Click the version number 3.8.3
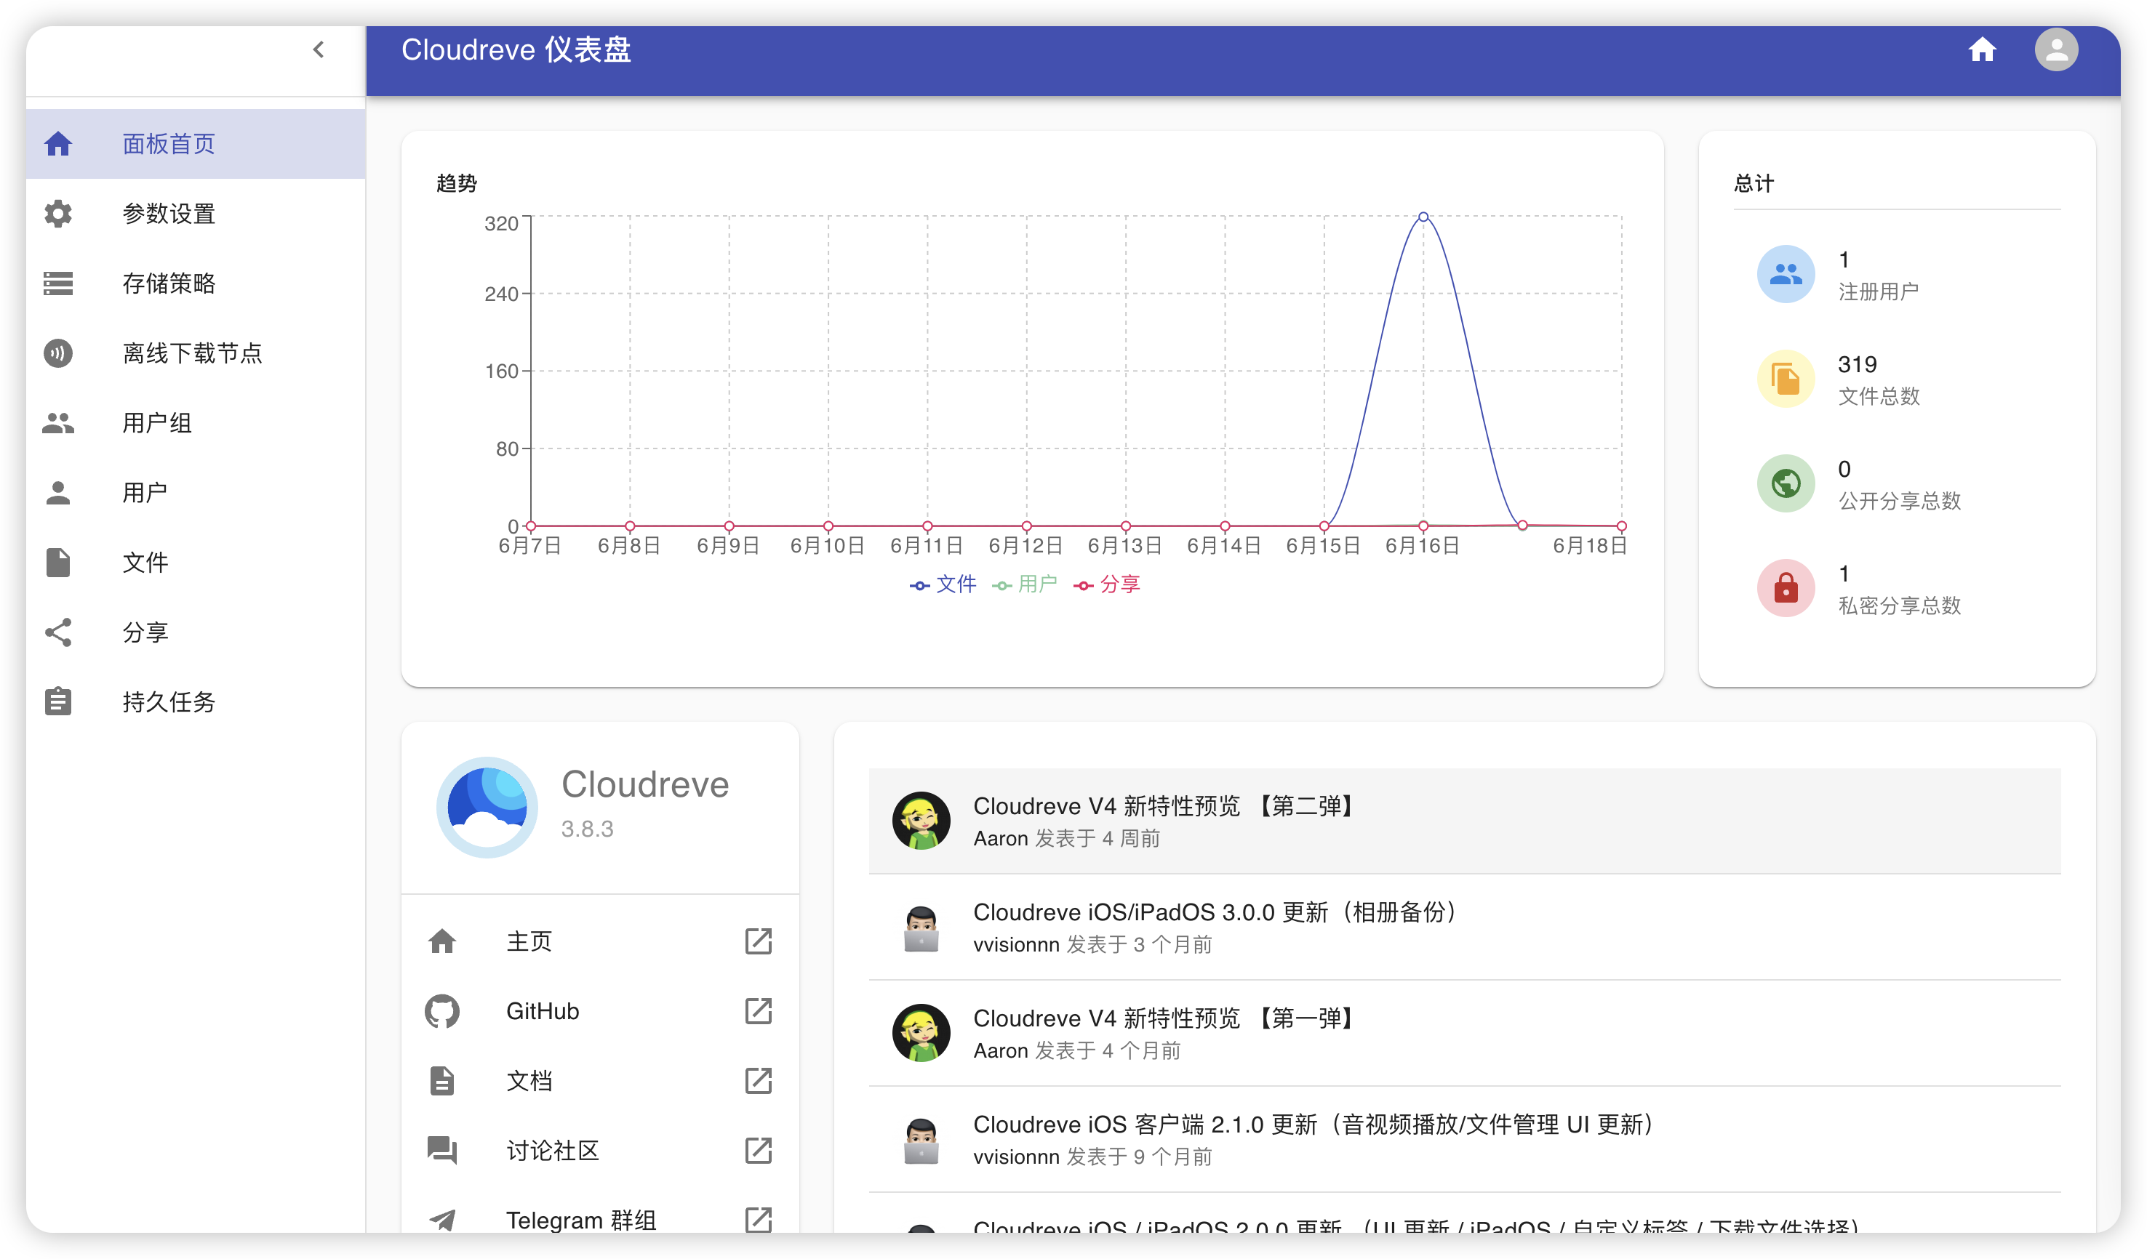2147x1259 pixels. click(x=587, y=828)
